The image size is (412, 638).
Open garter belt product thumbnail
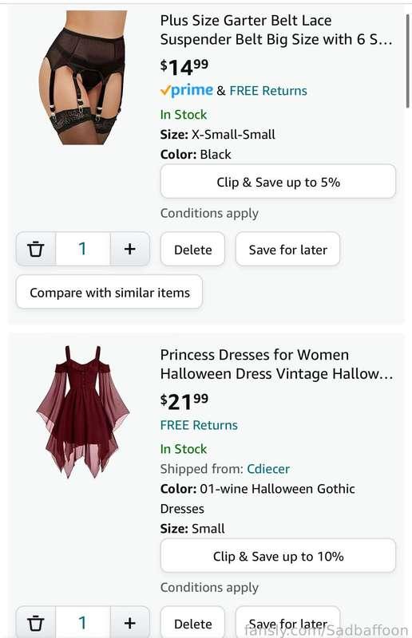83,77
